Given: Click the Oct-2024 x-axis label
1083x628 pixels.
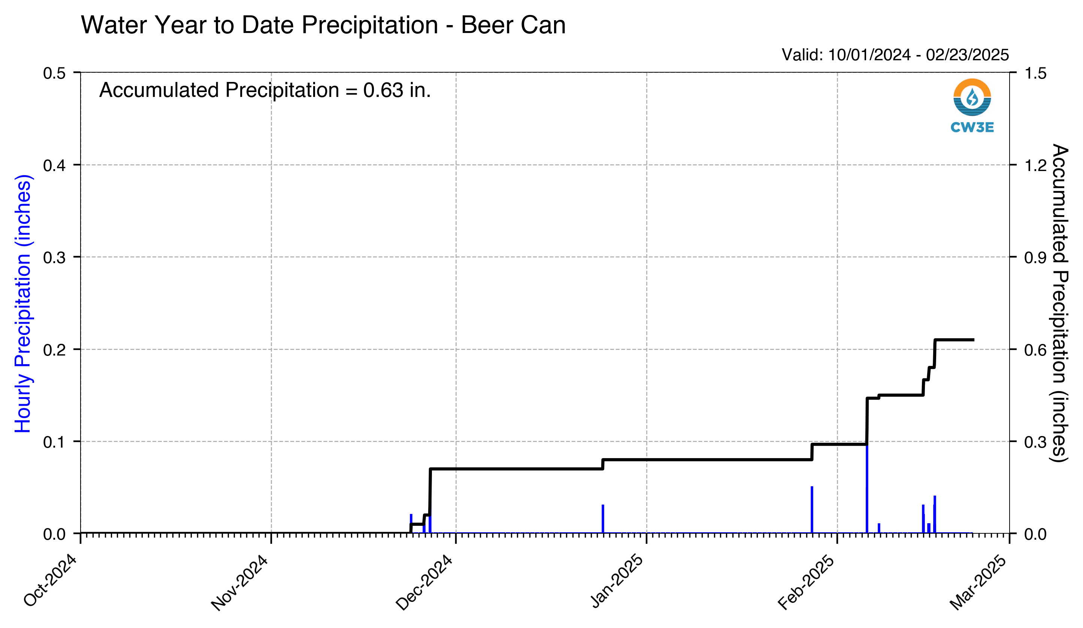Looking at the screenshot, I should pyautogui.click(x=50, y=581).
